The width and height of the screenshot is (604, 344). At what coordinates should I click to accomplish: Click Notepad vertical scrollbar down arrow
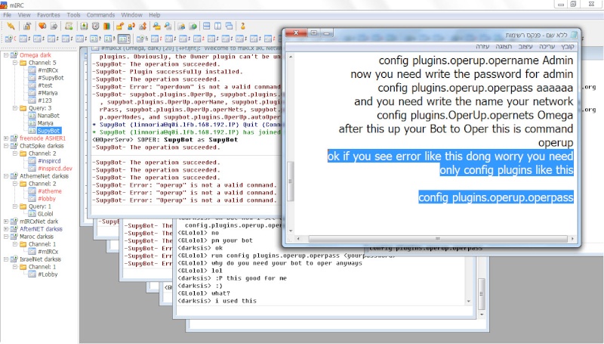291,231
